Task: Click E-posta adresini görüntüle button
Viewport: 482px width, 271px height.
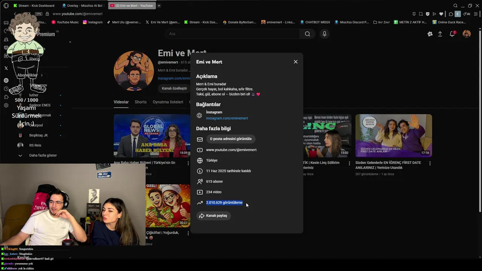Action: pos(231,139)
